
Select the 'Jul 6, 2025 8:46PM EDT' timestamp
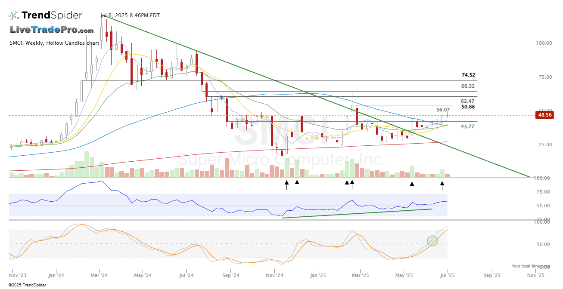click(x=130, y=15)
